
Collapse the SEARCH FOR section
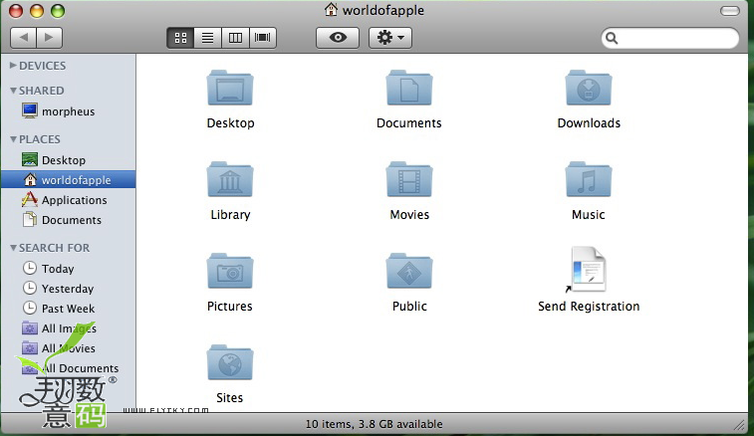tap(13, 248)
